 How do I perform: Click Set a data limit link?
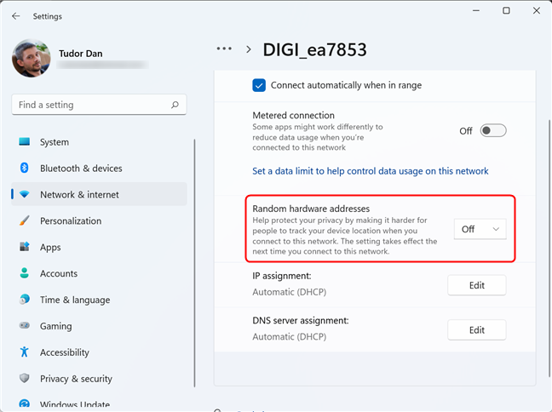point(371,171)
